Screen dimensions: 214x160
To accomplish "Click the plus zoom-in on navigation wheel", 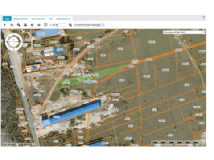I will click(14, 40).
